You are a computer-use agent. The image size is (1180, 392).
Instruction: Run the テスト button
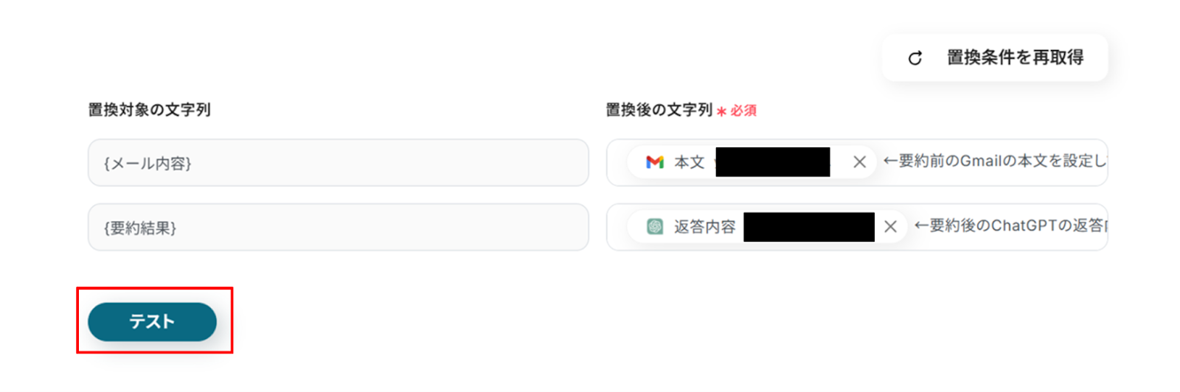pos(152,322)
